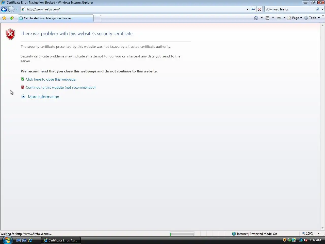Minimize the Internet Explorer window

point(305,3)
